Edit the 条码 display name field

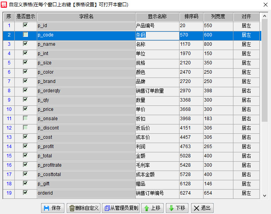coord(157,35)
